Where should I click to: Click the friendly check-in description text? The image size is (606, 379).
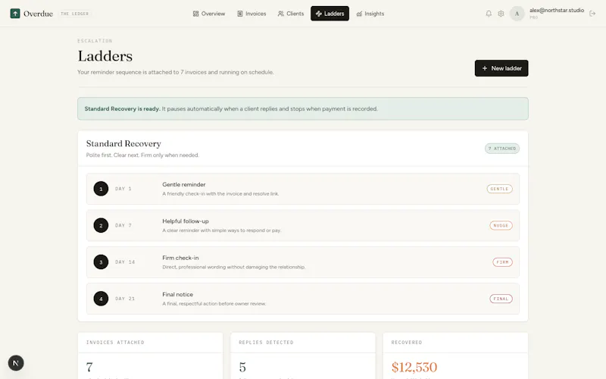click(220, 194)
